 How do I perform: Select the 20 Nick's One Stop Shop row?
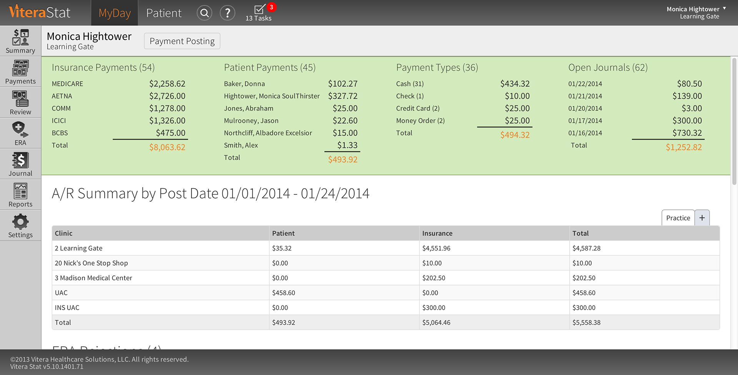pyautogui.click(x=386, y=263)
